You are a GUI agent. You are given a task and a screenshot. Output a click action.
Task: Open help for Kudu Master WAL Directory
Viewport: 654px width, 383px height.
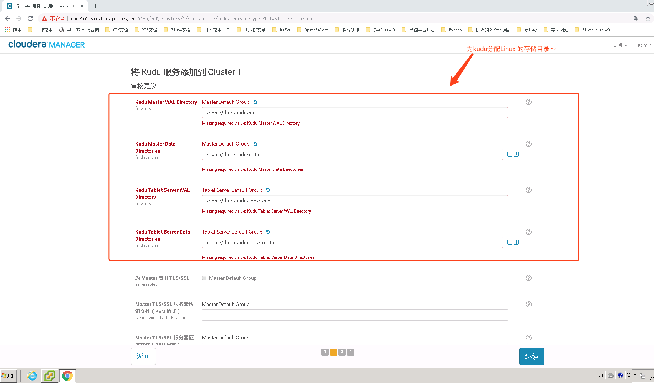[x=529, y=102]
